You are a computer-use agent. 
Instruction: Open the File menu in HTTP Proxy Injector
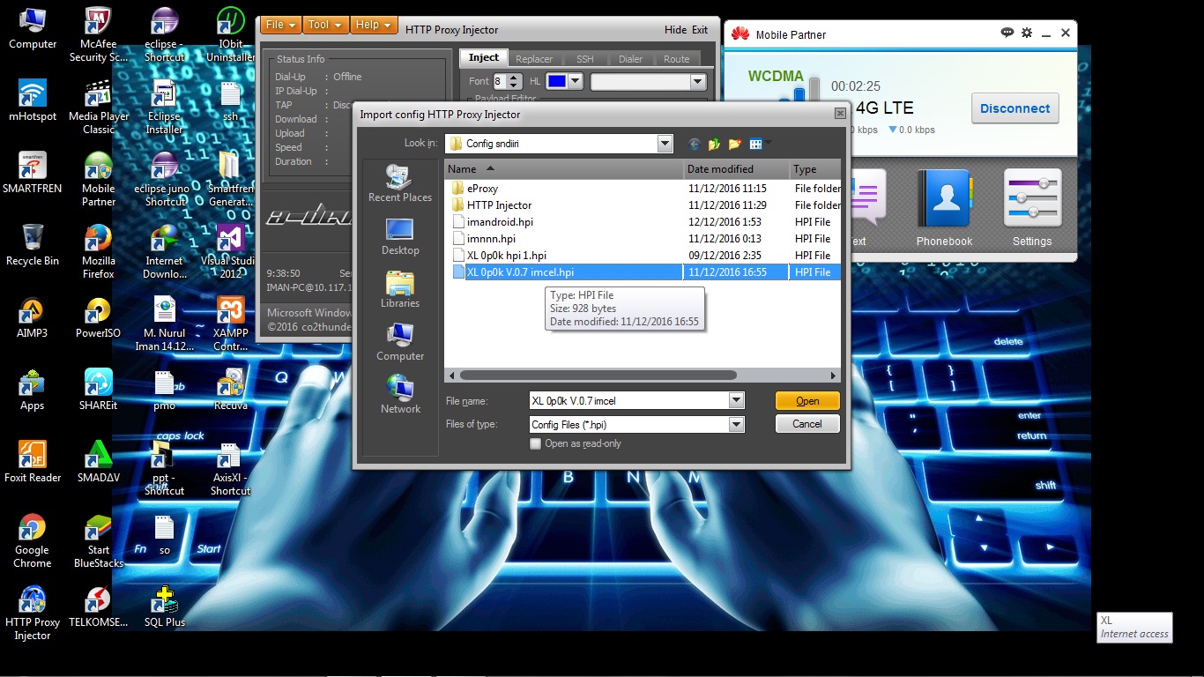coord(280,25)
